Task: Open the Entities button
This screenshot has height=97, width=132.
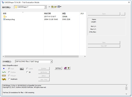Action: 44,68
